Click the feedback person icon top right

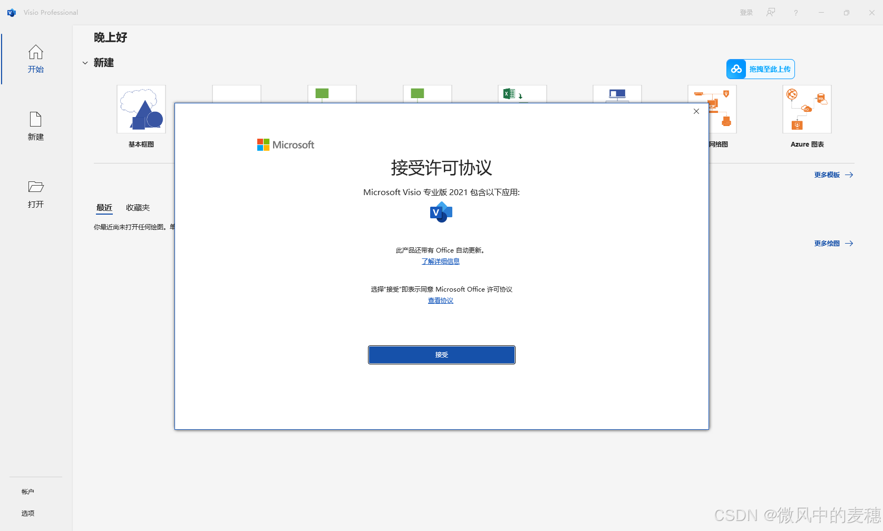tap(770, 12)
